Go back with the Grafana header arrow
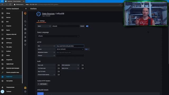 coord(26,9)
